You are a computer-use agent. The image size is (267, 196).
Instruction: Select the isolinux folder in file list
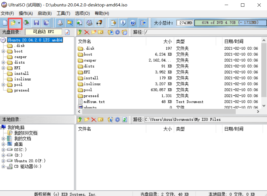[92, 84]
